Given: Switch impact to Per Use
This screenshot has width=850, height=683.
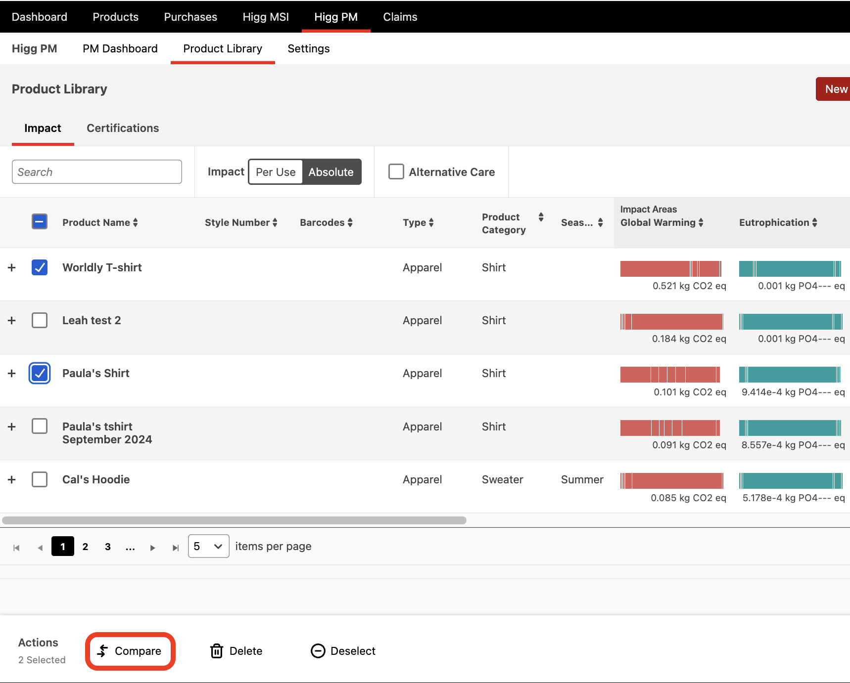Looking at the screenshot, I should pyautogui.click(x=276, y=172).
